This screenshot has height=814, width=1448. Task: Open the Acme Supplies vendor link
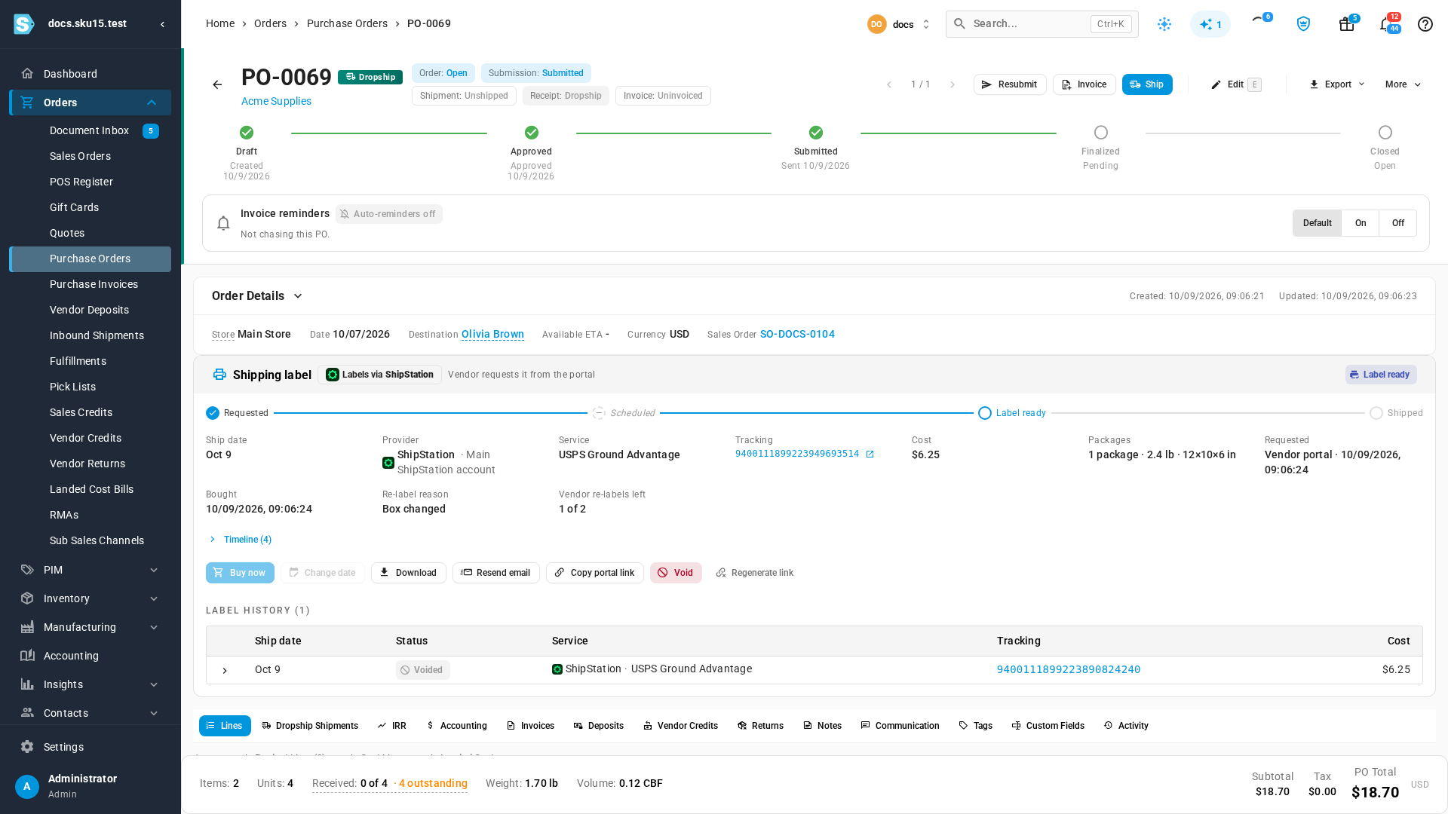tap(276, 101)
